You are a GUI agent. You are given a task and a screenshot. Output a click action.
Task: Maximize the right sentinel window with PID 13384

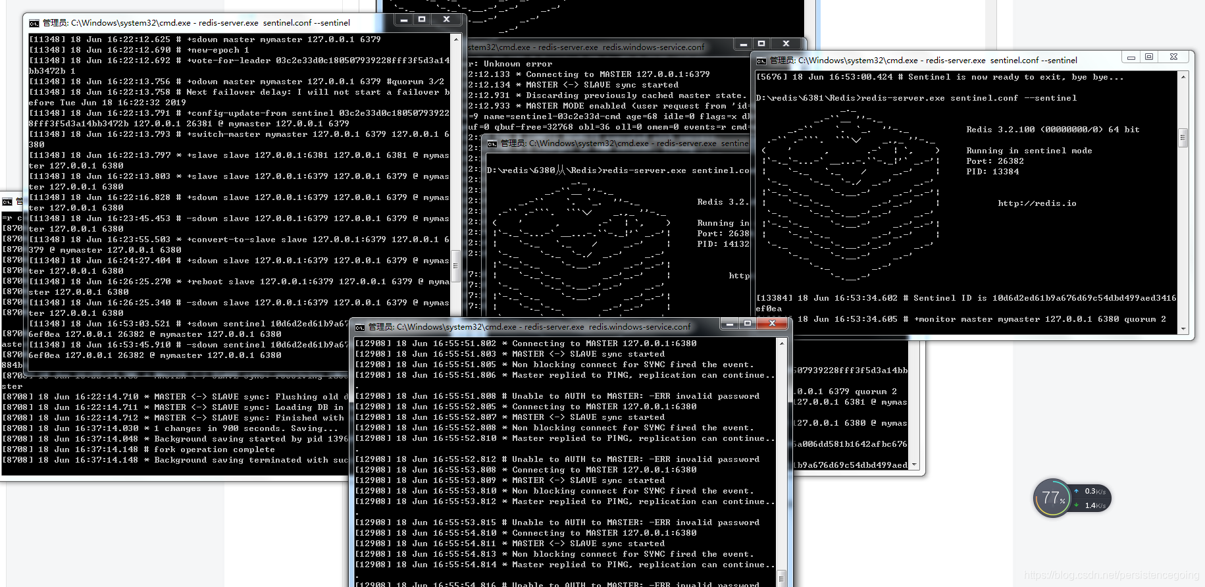(x=1149, y=57)
